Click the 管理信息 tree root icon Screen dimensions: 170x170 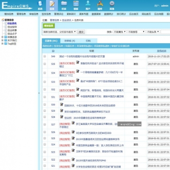click(3, 20)
